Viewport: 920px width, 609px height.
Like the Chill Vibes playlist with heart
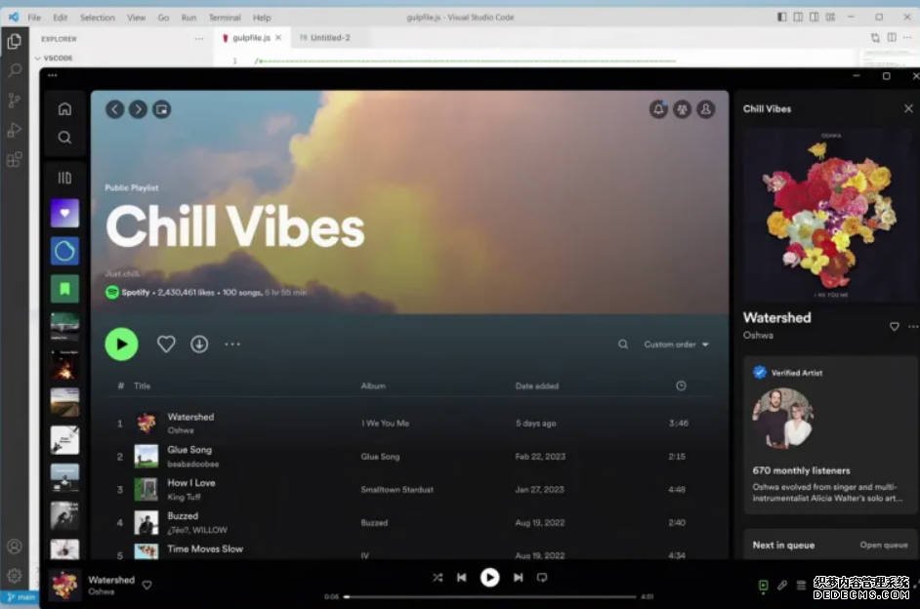166,344
